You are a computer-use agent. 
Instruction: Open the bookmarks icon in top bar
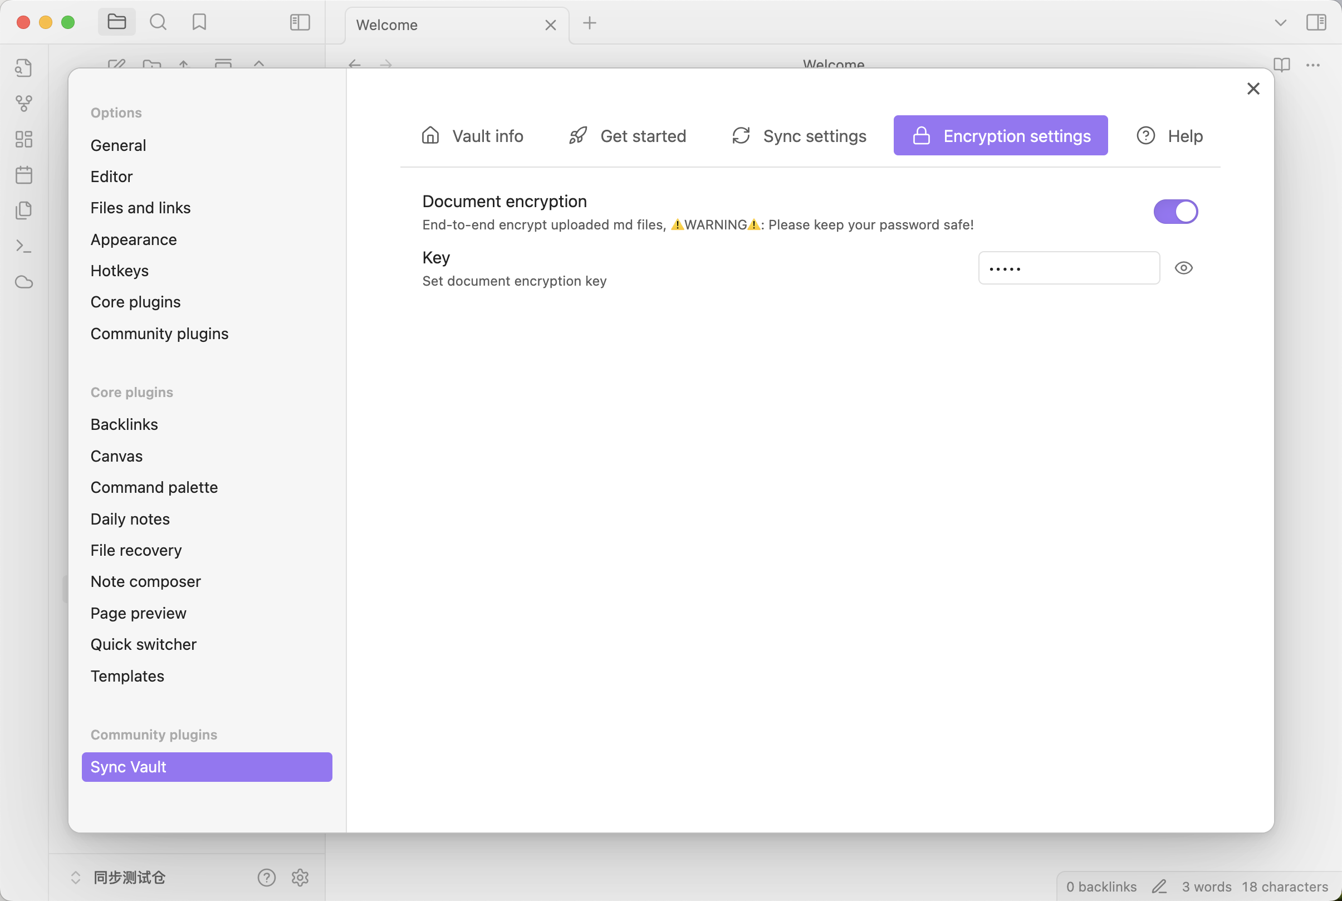199,22
